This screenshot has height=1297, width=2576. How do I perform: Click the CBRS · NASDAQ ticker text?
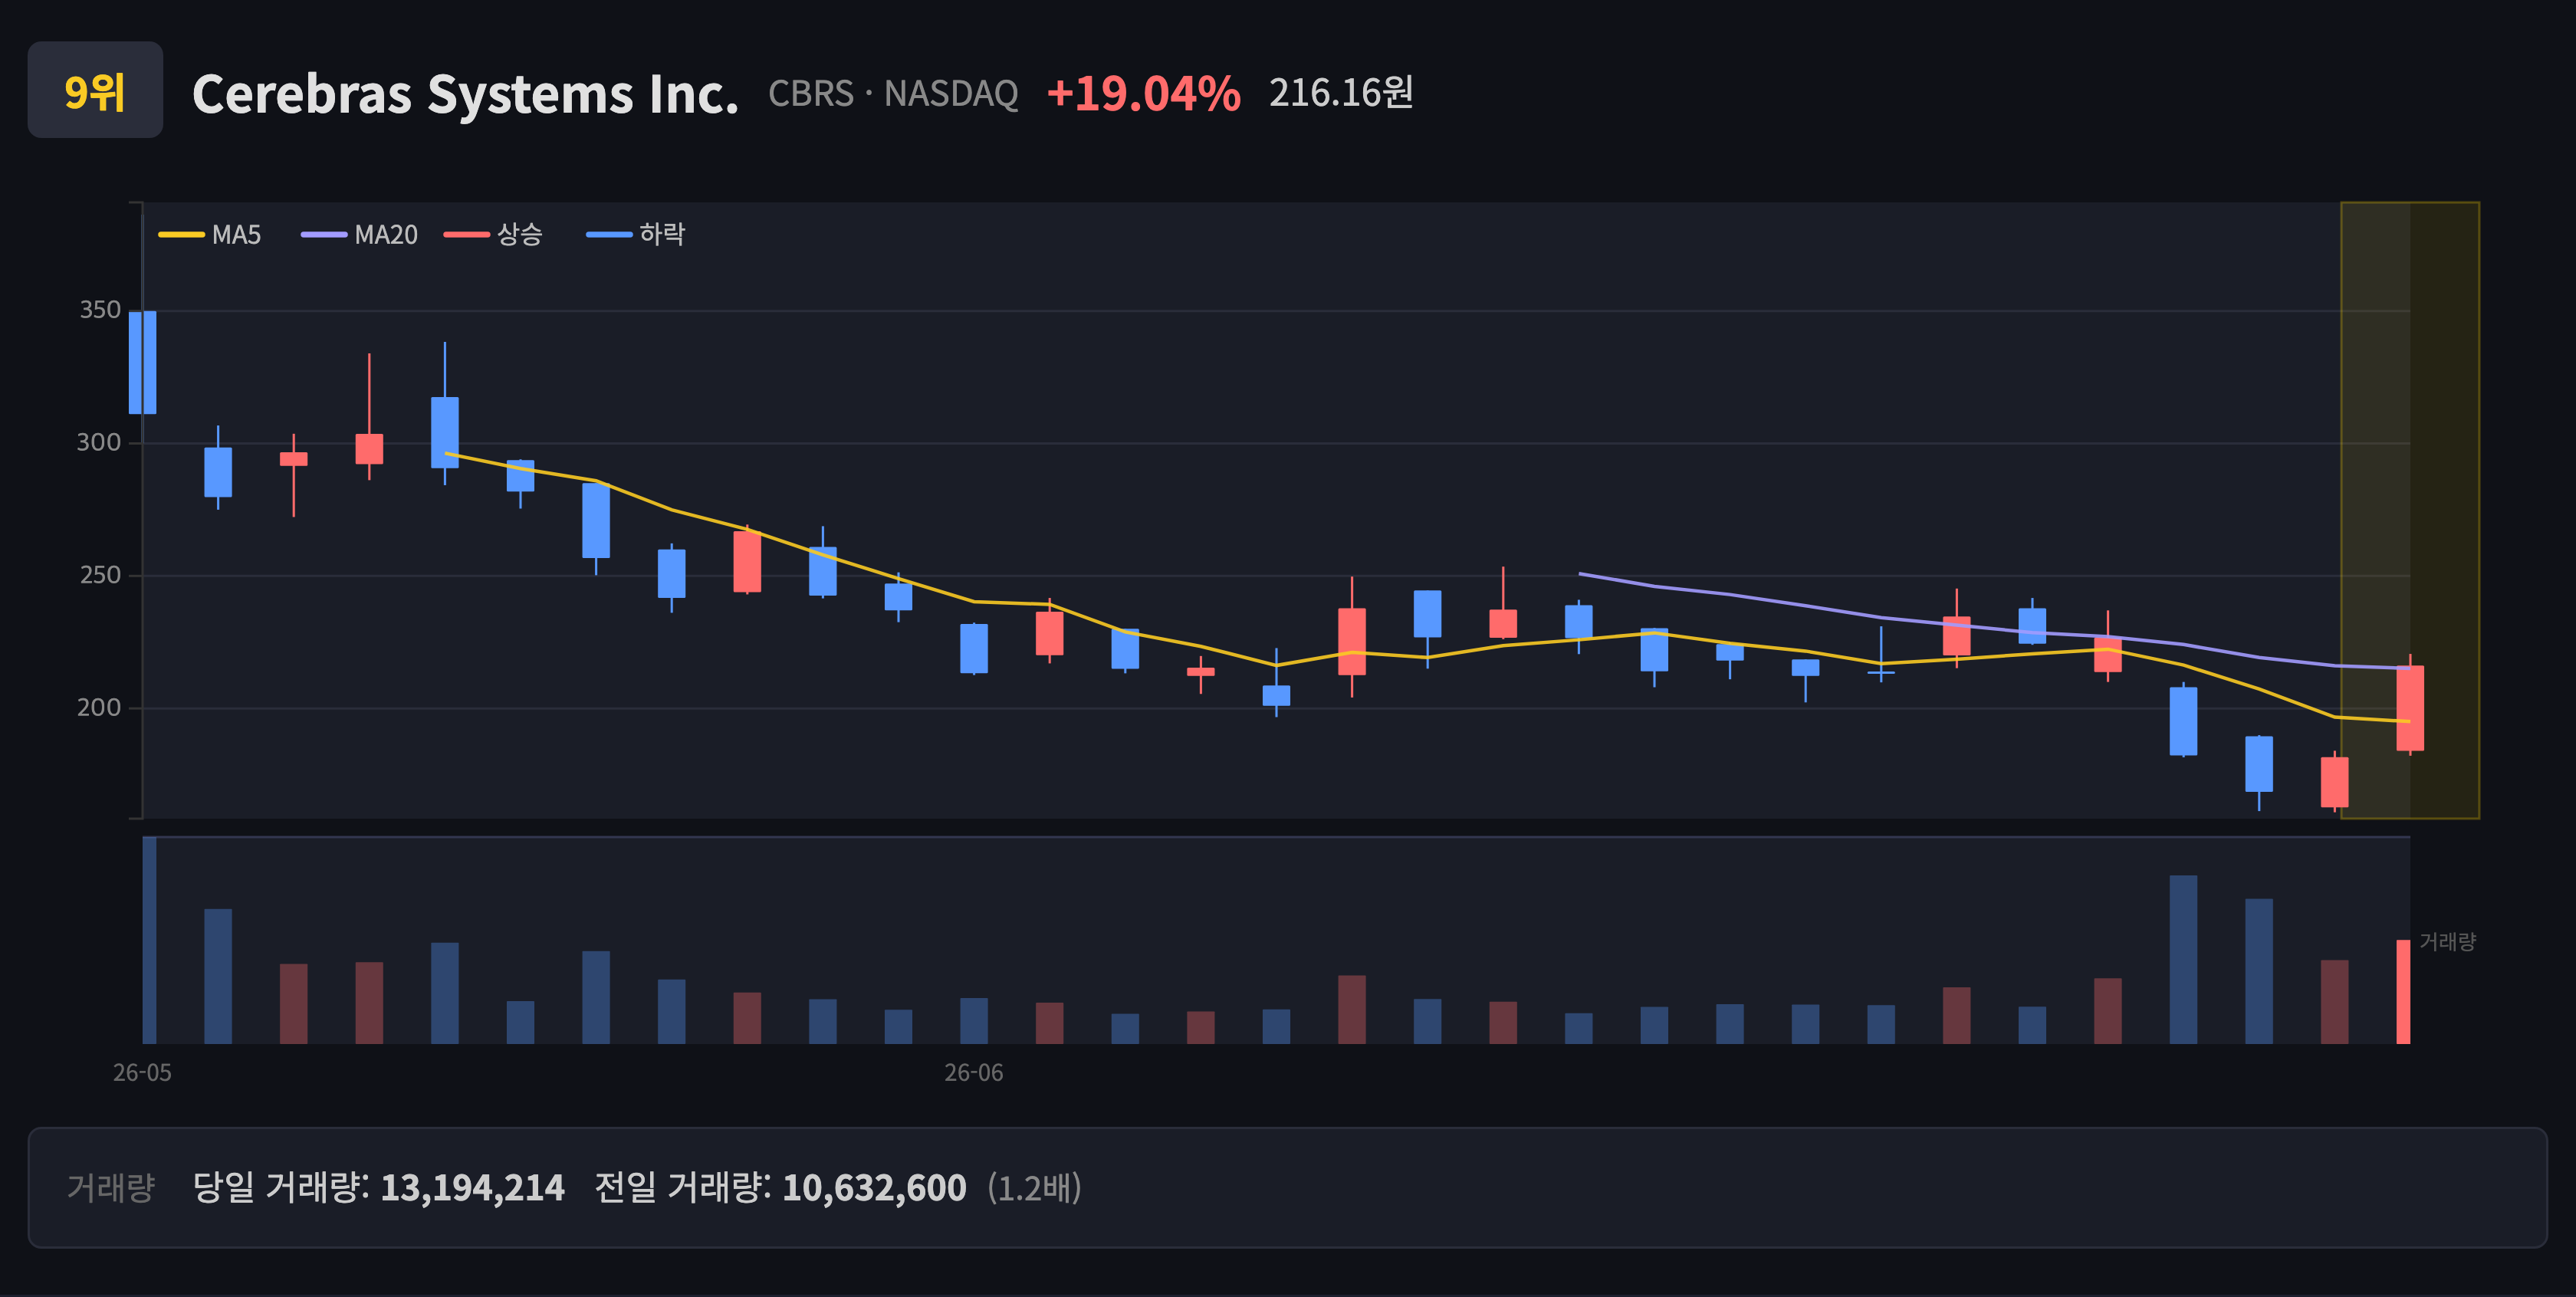click(893, 93)
